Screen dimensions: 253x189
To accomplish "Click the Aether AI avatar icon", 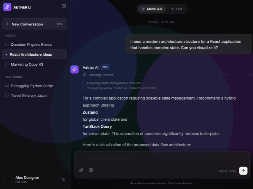I will (75, 69).
